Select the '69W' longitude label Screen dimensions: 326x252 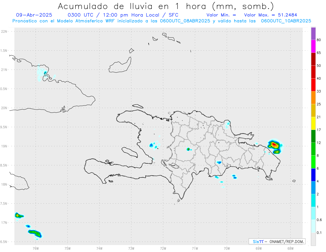(x=259, y=248)
